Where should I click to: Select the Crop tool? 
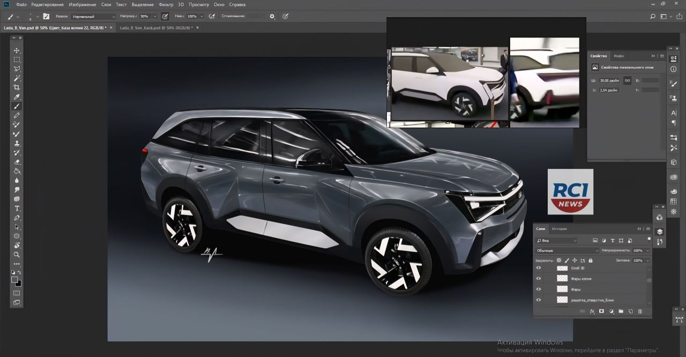(x=17, y=87)
